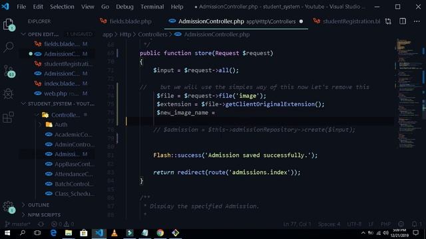Viewport: 426px width, 239px height.
Task: Open BatchControl... file in tree
Action: pyautogui.click(x=70, y=184)
